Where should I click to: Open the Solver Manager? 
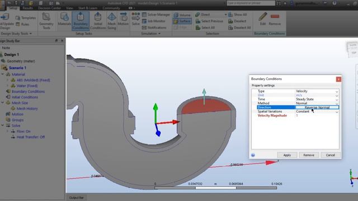pyautogui.click(x=156, y=15)
